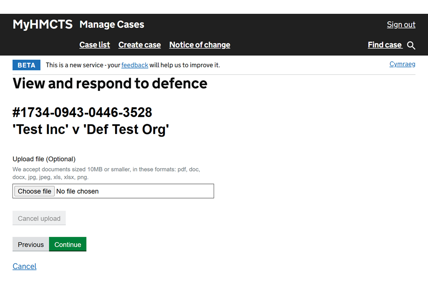The image size is (428, 285).
Task: Click the case number #1734-0943-0446-3528
Action: pyautogui.click(x=82, y=112)
